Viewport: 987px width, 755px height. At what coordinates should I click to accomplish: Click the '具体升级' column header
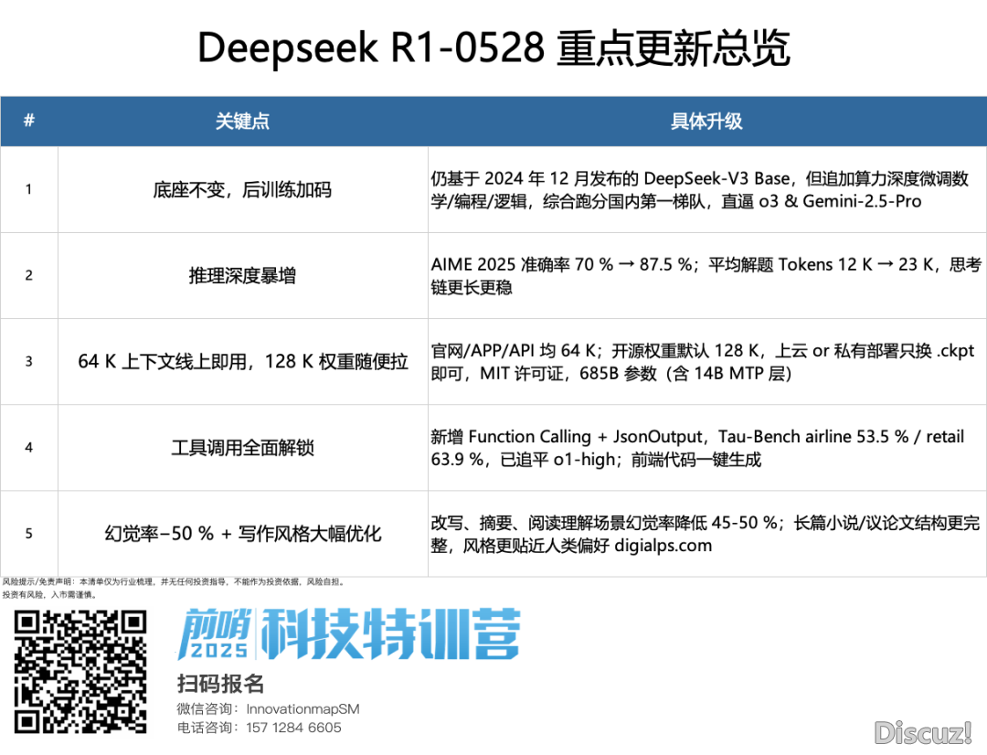coord(706,121)
